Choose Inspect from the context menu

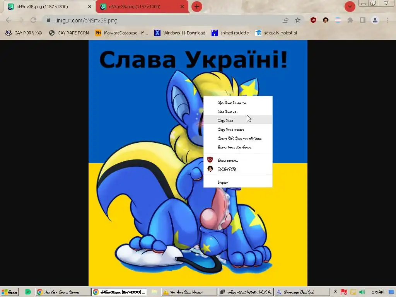(238, 183)
